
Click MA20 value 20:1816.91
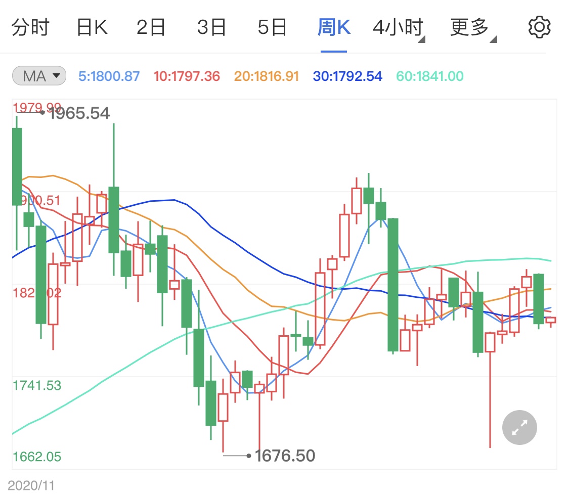[x=267, y=76]
